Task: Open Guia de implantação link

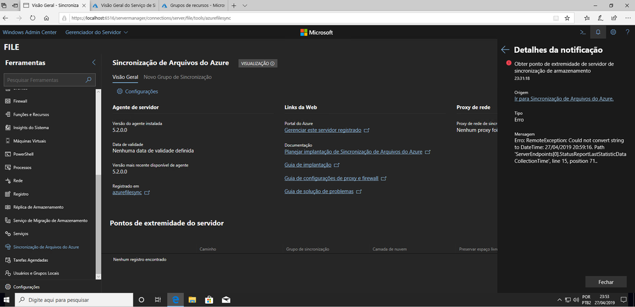Action: pos(308,165)
